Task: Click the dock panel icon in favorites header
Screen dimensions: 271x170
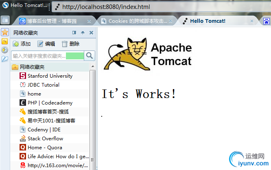Action: [x=74, y=33]
